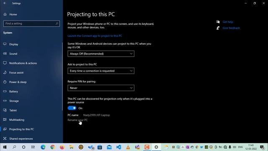Open the weather widget on the taskbar
Viewport: 268px width, 151px height.
166,147
